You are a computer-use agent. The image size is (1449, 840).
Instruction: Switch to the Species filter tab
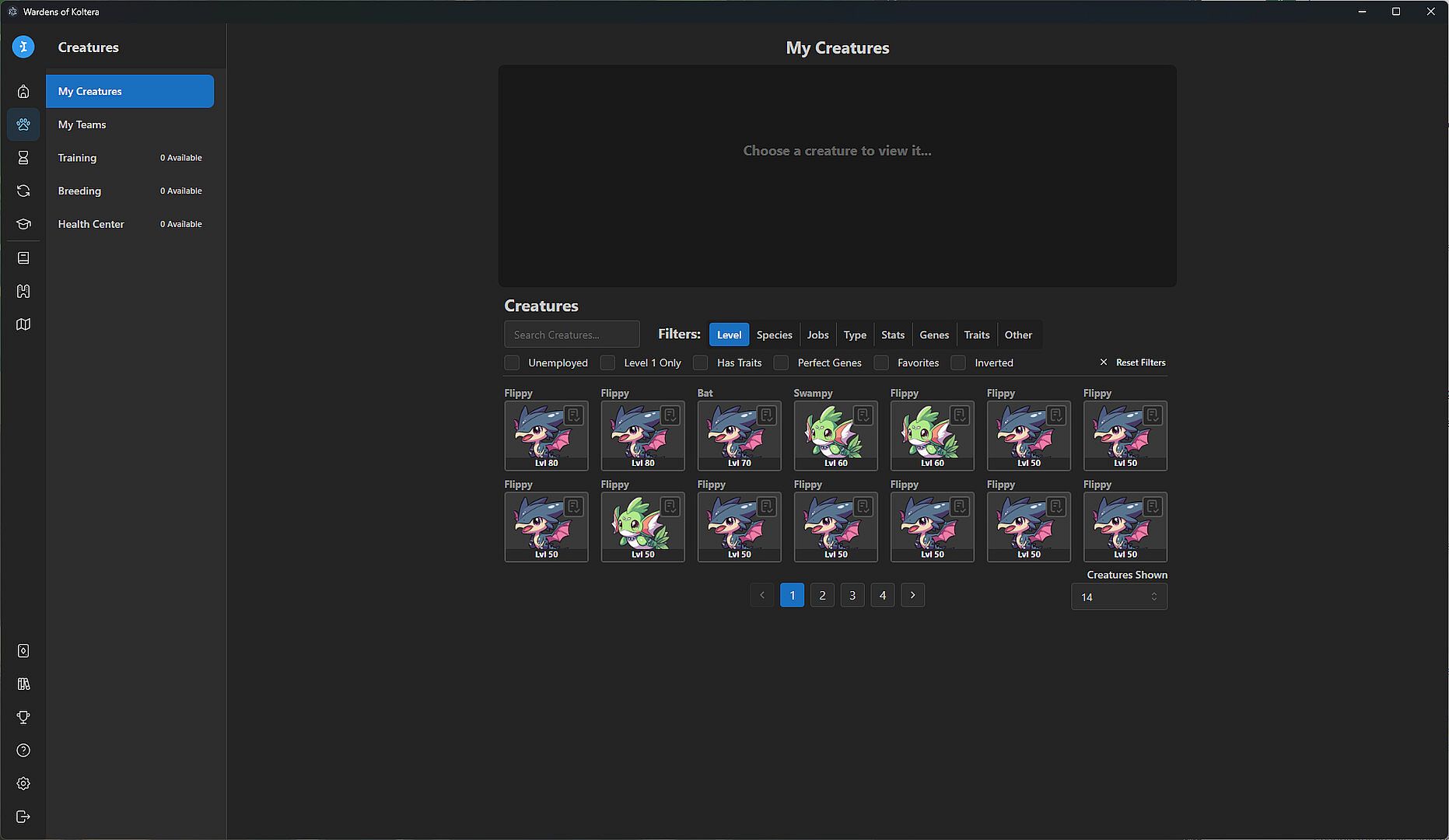pos(774,334)
